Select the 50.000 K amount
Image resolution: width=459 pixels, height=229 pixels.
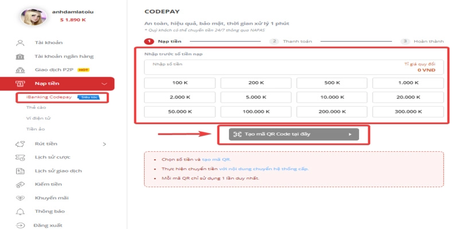tap(180, 112)
